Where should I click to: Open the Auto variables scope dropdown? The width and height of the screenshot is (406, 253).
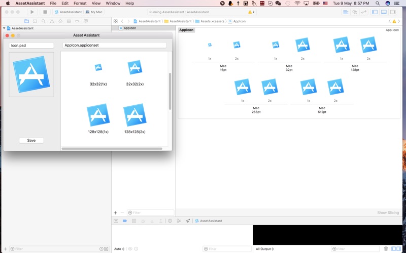(119, 249)
